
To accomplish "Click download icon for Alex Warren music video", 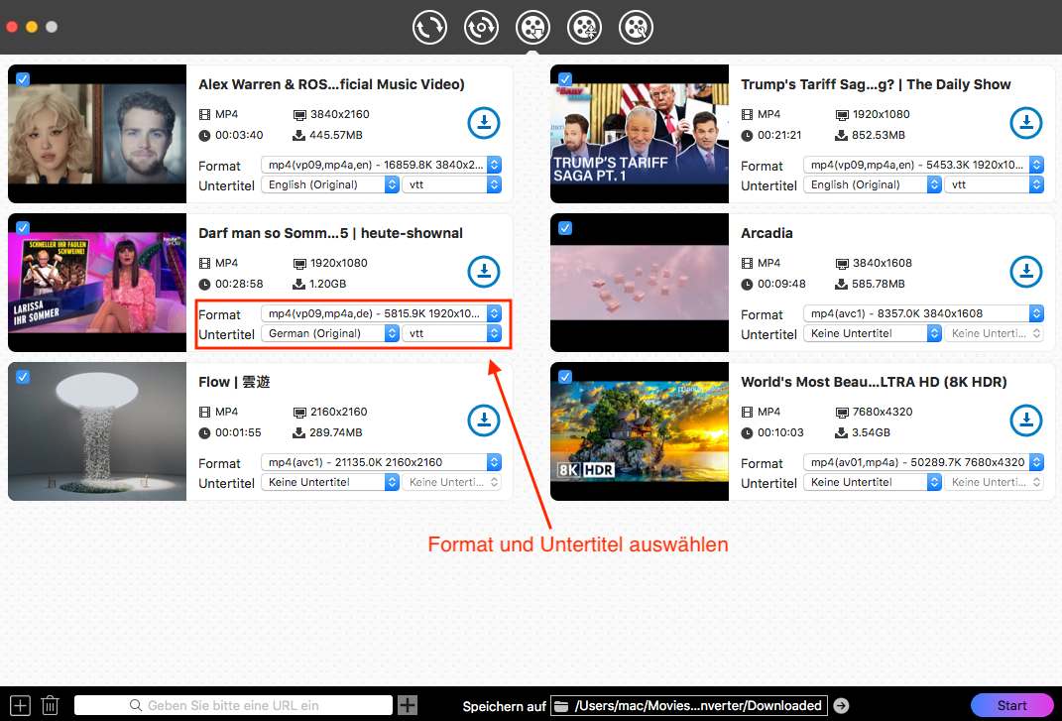I will coord(484,123).
